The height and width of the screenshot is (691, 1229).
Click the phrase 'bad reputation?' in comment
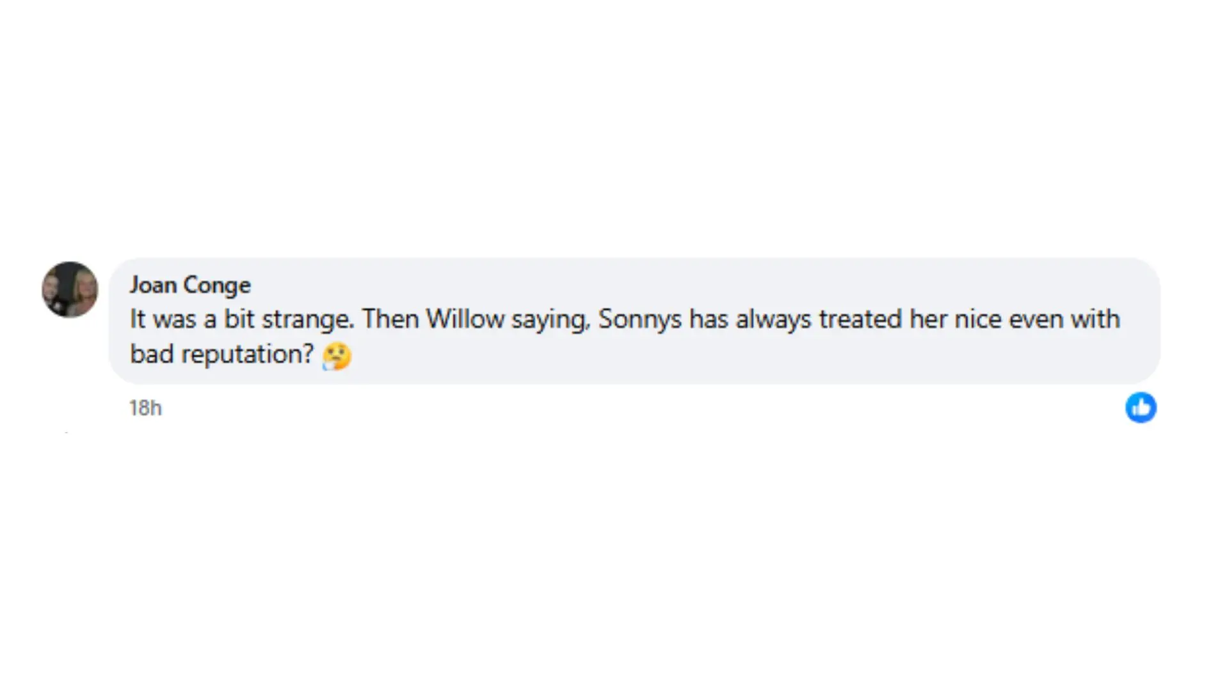[x=222, y=354]
